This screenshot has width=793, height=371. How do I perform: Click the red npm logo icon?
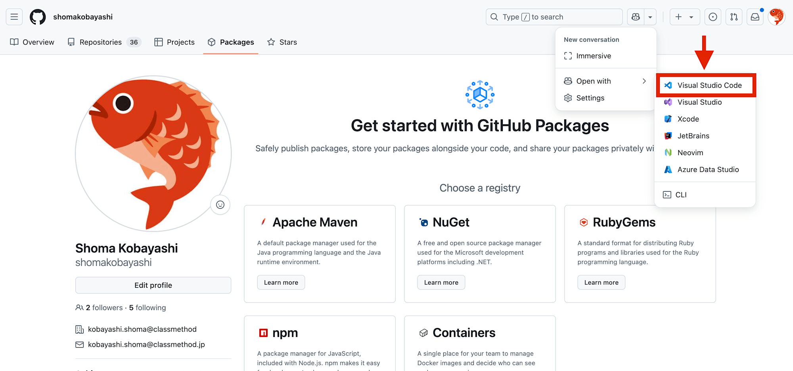[x=263, y=333]
